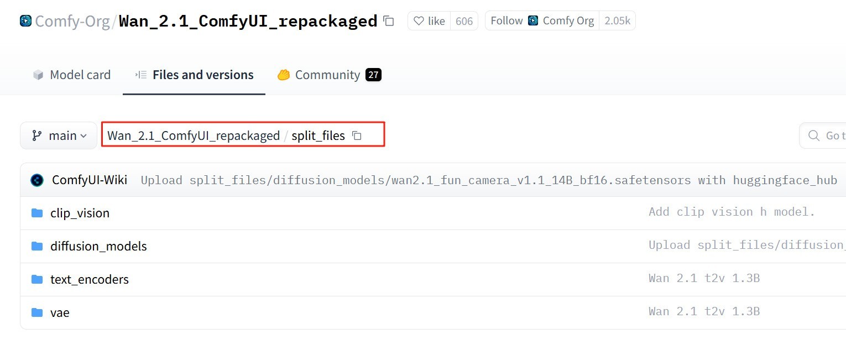
Task: Go to the Wan_2.1_ComfyUI_repackaged root breadcrumb
Action: click(194, 135)
